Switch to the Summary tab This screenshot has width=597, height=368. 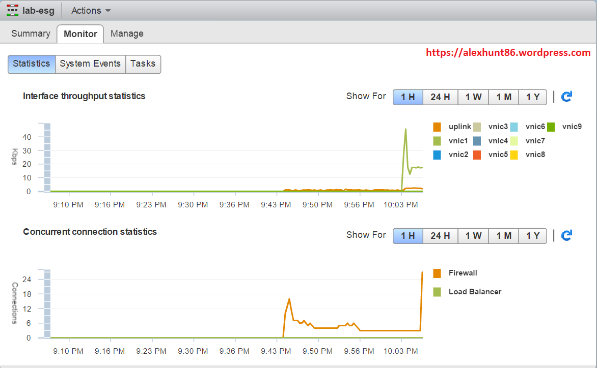[31, 34]
